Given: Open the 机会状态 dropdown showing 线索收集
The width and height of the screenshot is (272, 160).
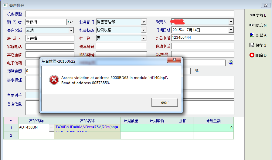Looking at the screenshot, I should (x=144, y=30).
